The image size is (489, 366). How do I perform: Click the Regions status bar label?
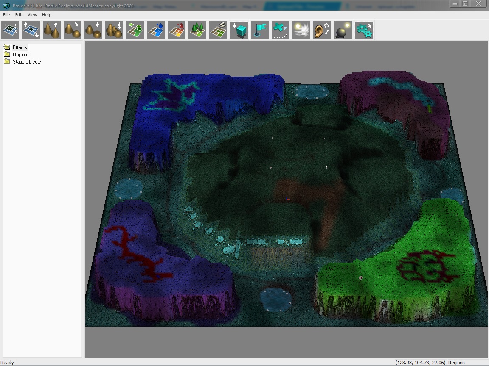point(456,363)
